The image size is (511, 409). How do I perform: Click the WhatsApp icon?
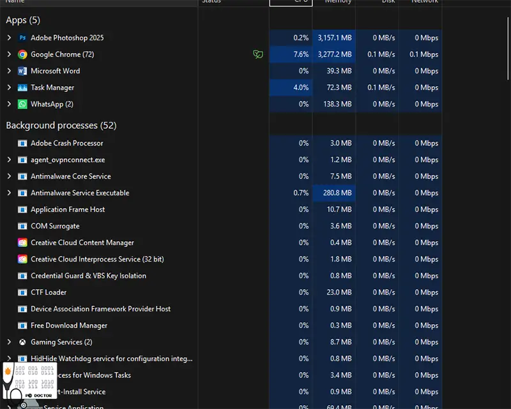tap(22, 104)
